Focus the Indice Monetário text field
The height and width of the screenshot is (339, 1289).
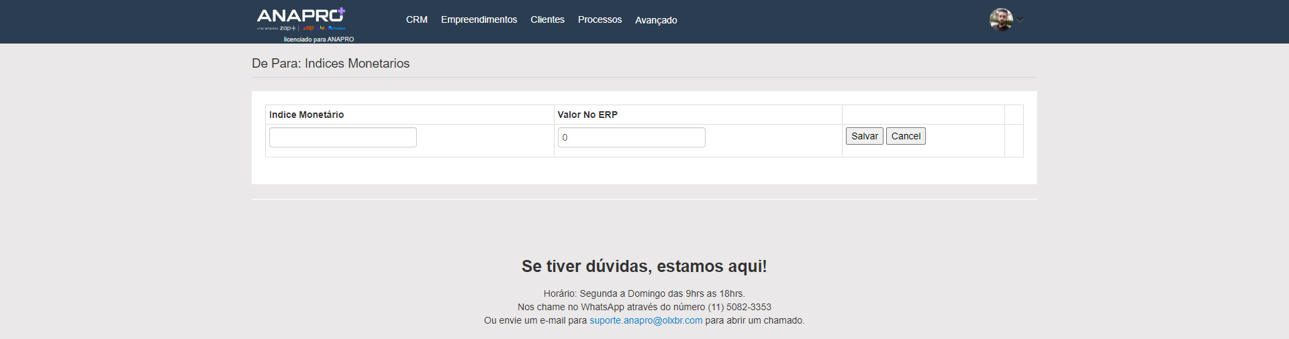tap(342, 137)
